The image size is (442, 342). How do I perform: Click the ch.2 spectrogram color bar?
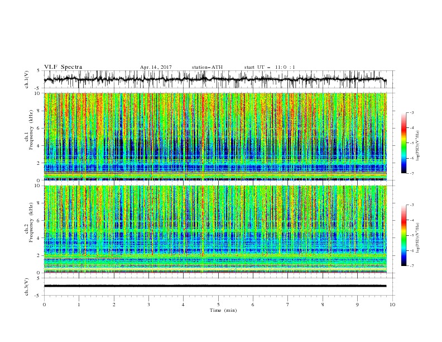click(x=403, y=235)
